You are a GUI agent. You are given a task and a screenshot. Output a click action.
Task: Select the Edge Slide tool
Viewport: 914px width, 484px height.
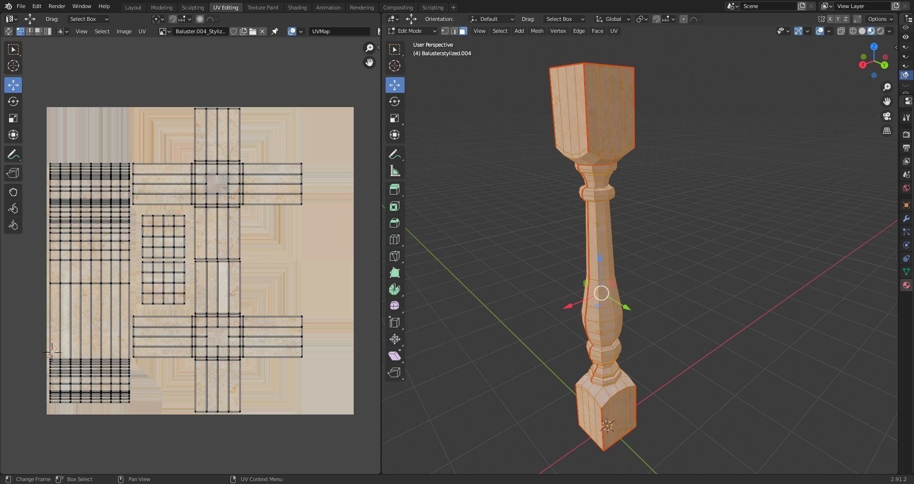point(395,323)
